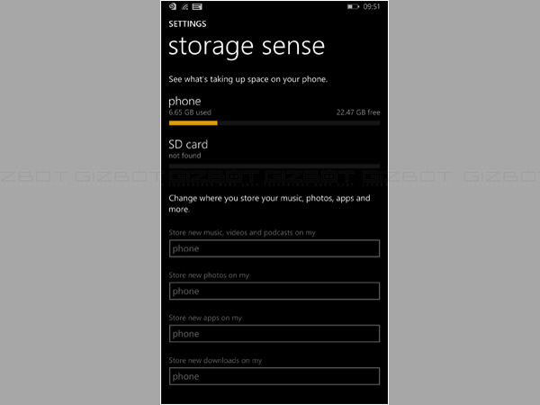Open the new photos storage dropdown

click(274, 291)
